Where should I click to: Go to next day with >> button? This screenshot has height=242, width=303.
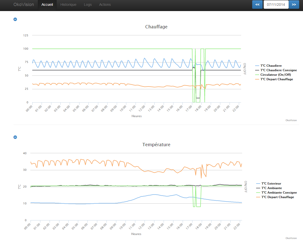tap(294, 5)
